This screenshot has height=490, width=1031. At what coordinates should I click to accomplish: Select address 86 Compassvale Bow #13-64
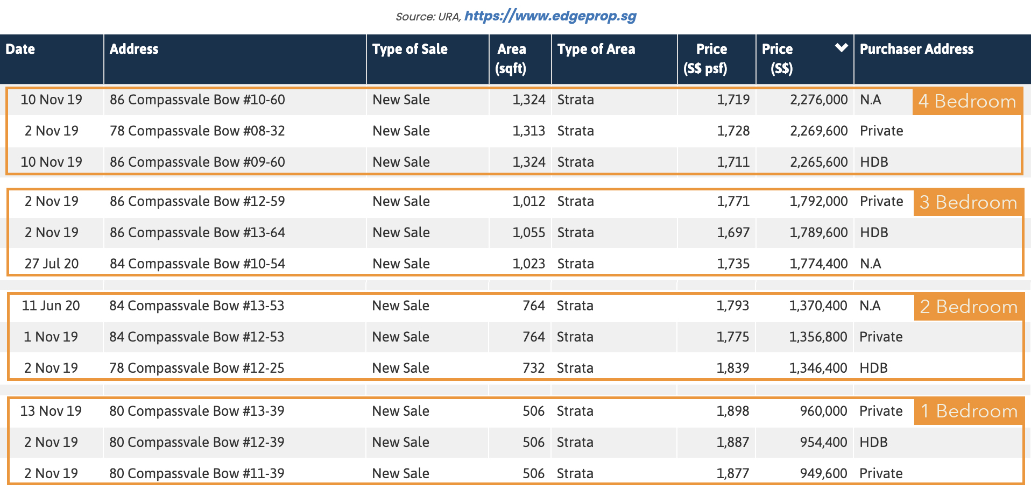[197, 232]
